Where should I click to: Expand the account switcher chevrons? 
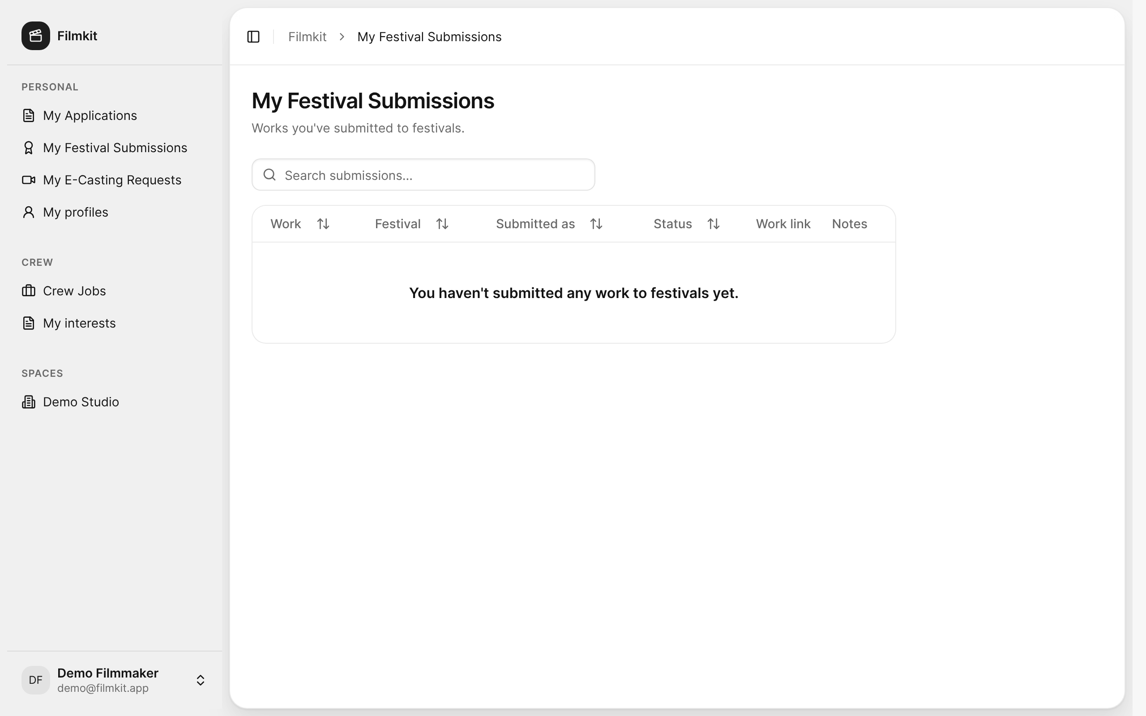200,680
